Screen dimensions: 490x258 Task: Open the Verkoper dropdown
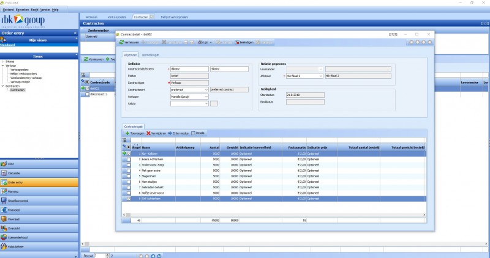tap(206, 97)
